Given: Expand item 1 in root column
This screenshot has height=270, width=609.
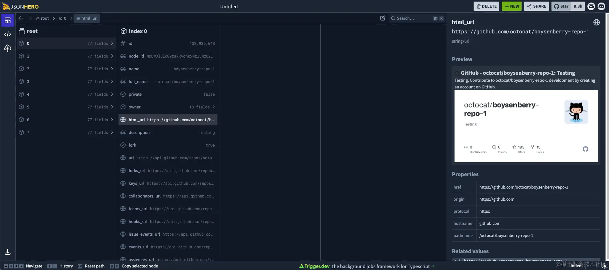Looking at the screenshot, I should pos(66,56).
